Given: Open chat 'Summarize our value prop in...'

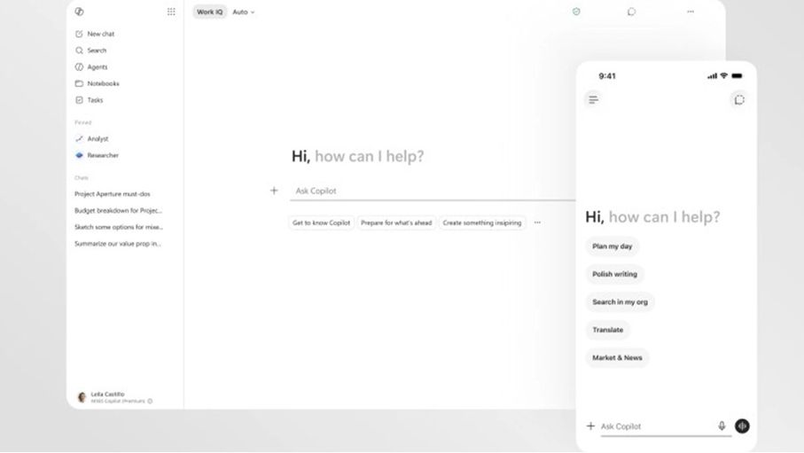Looking at the screenshot, I should coord(117,244).
